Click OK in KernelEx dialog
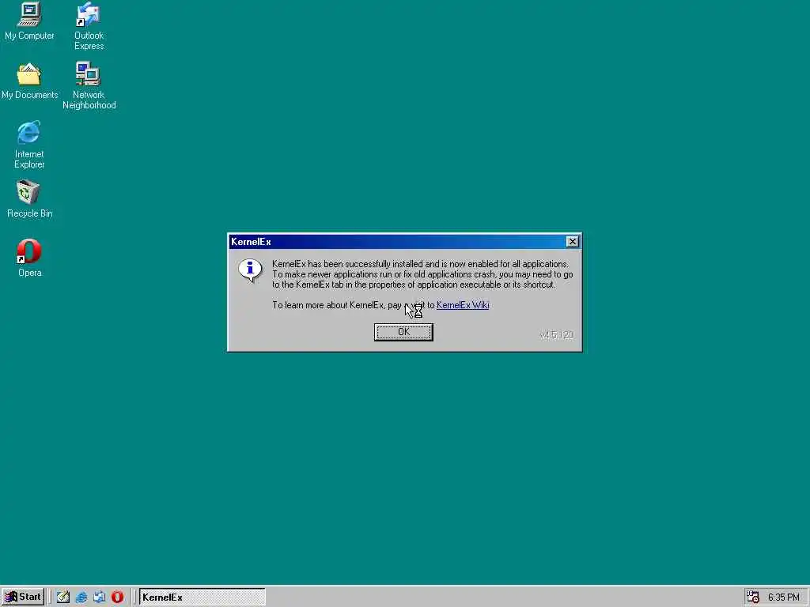This screenshot has width=810, height=607. click(403, 332)
